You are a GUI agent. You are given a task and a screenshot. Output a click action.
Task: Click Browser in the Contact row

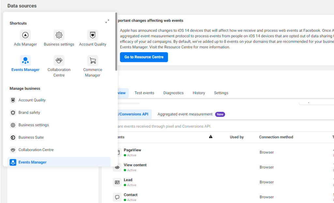[267, 197]
